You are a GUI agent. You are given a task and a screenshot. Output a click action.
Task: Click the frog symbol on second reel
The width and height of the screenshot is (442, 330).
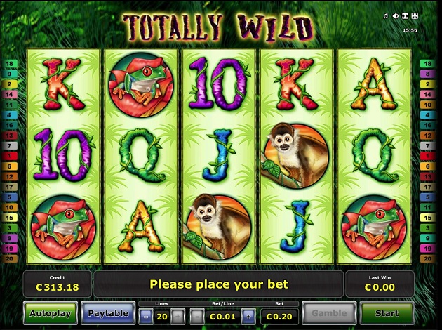(x=141, y=85)
